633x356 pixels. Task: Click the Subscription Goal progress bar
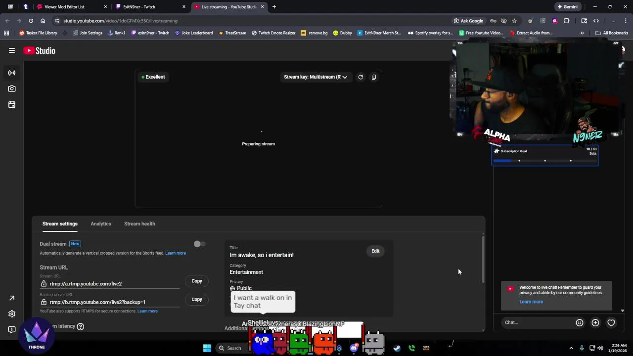click(x=545, y=161)
